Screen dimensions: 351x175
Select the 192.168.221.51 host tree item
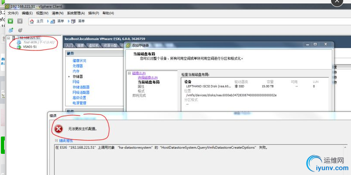click(x=29, y=38)
